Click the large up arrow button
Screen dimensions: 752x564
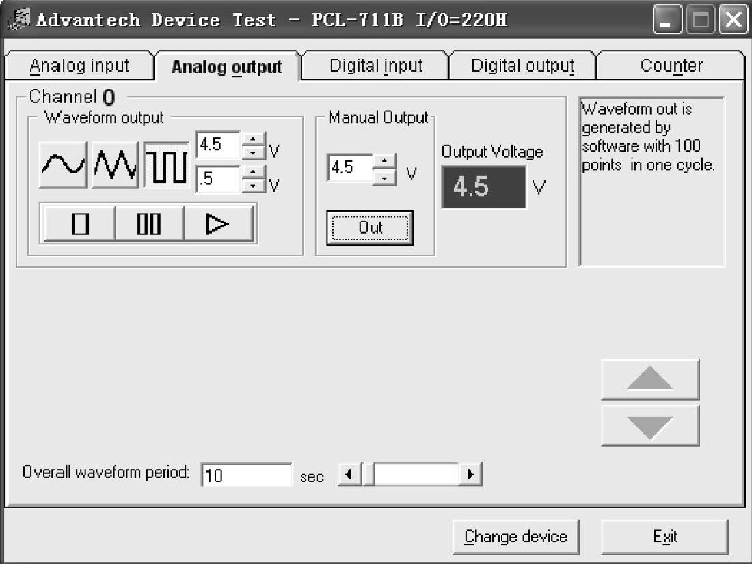pyautogui.click(x=650, y=379)
